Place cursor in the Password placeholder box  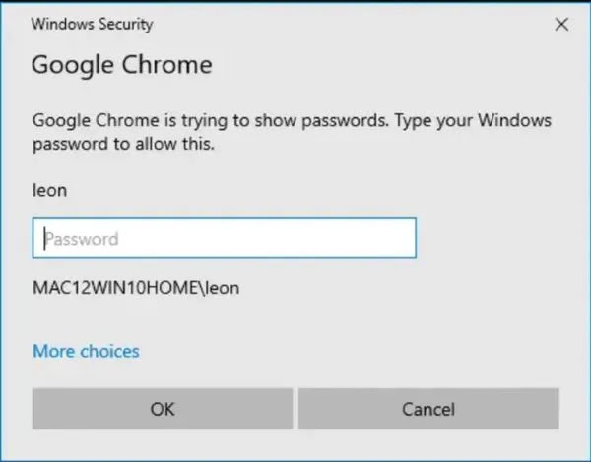click(225, 238)
